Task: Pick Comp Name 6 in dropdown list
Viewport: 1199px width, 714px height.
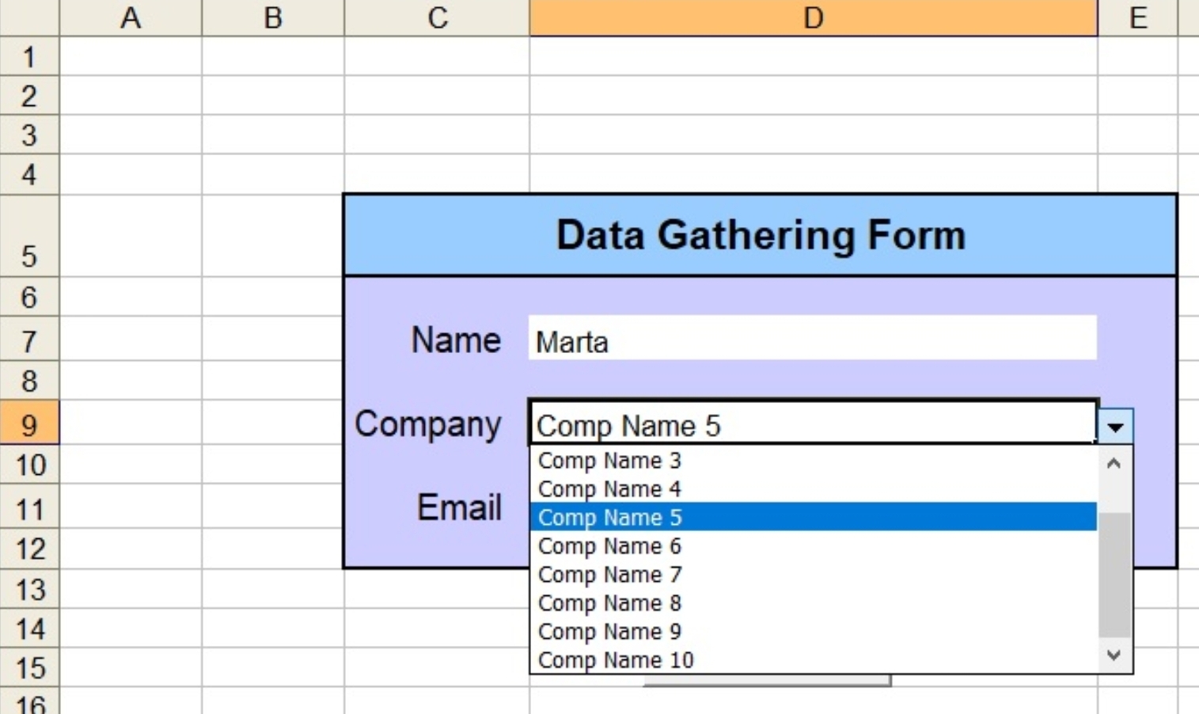Action: 609,546
